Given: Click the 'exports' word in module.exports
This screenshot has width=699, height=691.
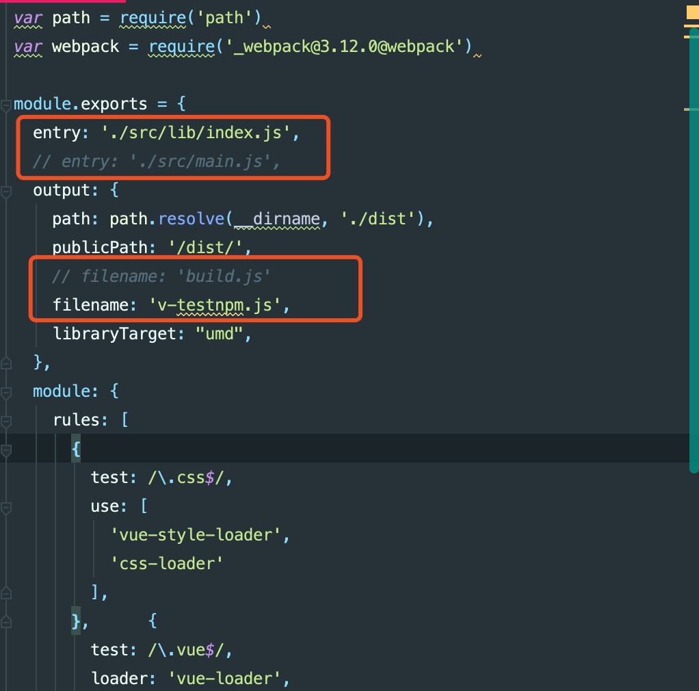Looking at the screenshot, I should click(114, 104).
